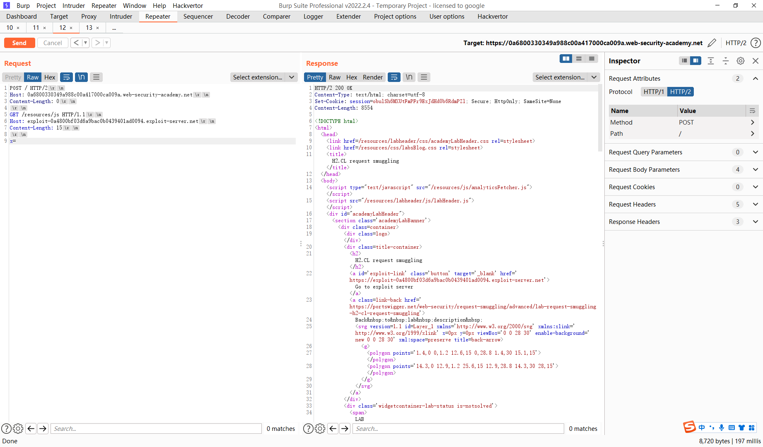Viewport: 763px width, 447px height.
Task: Open the Select extension dropdown above the Request
Action: click(263, 77)
